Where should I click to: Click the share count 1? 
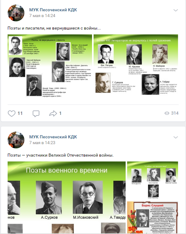(60, 113)
